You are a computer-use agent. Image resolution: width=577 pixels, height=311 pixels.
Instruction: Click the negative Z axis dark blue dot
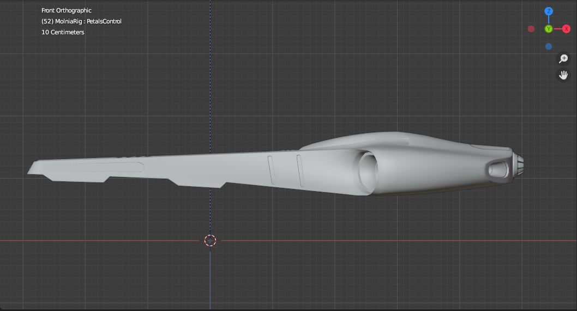tap(549, 46)
